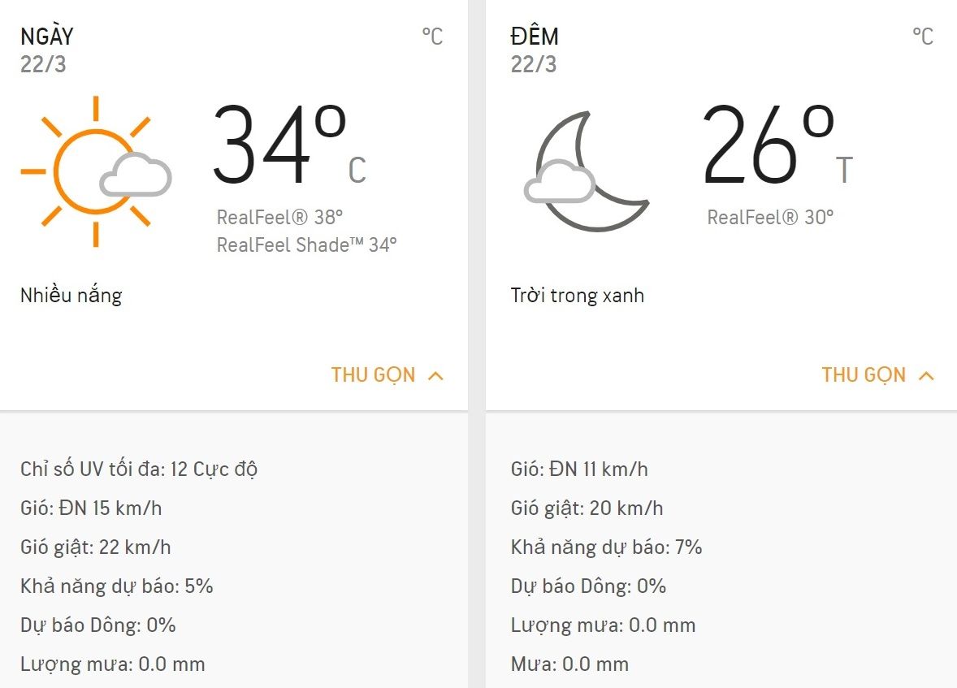Select the ĐÊM heading
Image resolution: width=957 pixels, height=688 pixels.
[535, 36]
